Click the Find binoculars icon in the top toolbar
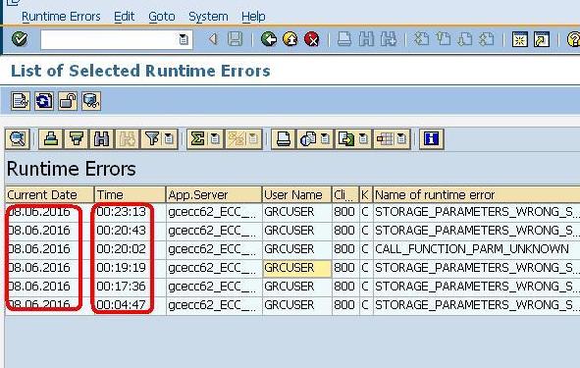 coord(366,39)
